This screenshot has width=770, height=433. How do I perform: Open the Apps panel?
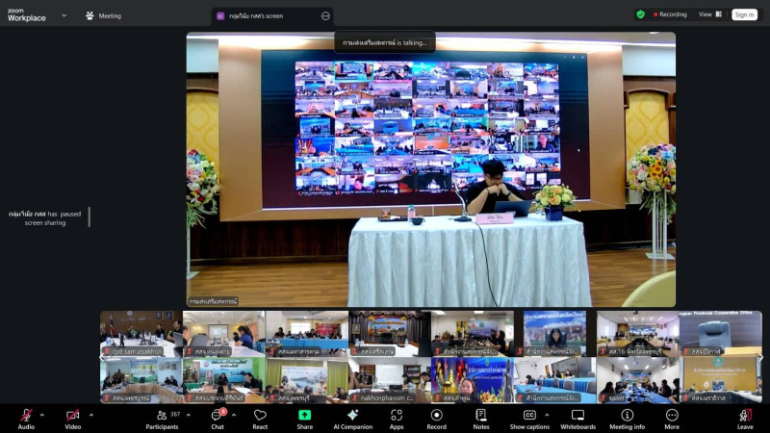pos(397,419)
